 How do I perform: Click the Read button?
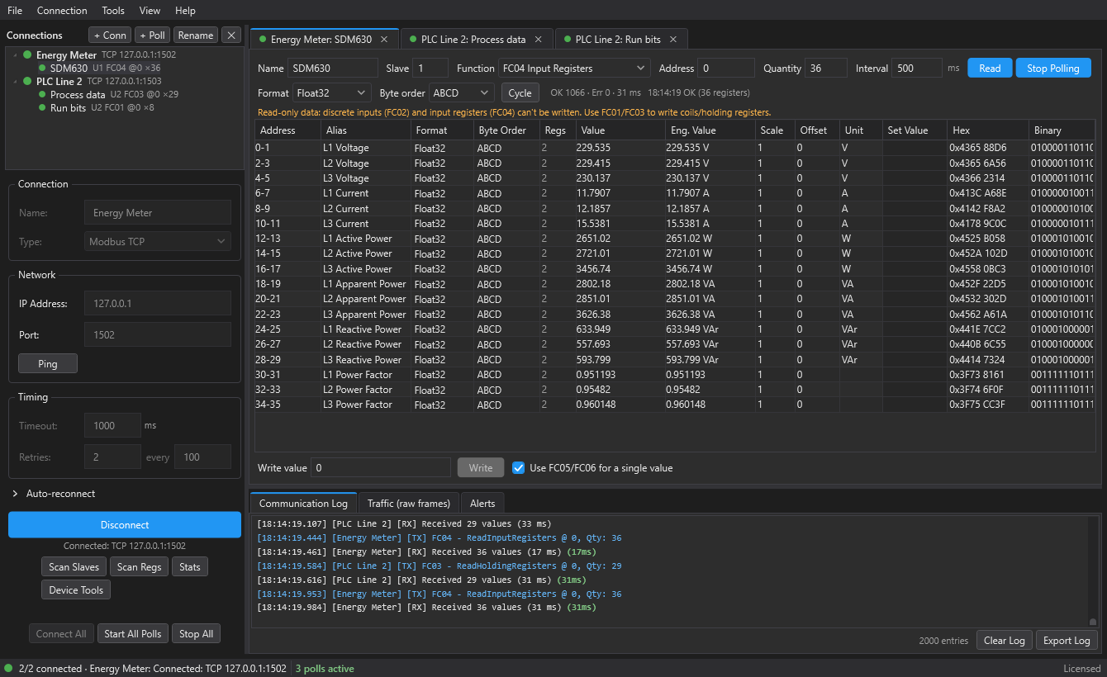[x=990, y=69]
